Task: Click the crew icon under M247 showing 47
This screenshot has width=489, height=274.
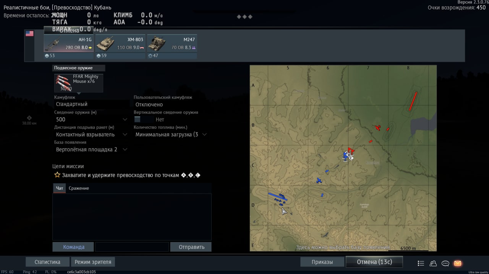Action: coord(150,56)
